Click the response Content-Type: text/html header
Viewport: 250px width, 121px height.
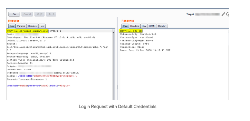click(x=137, y=37)
